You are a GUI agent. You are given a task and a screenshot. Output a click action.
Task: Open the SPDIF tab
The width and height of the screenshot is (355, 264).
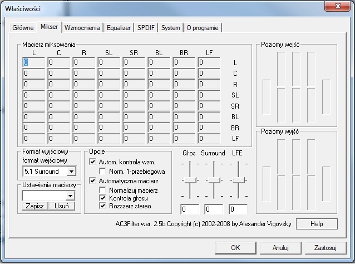pyautogui.click(x=146, y=28)
